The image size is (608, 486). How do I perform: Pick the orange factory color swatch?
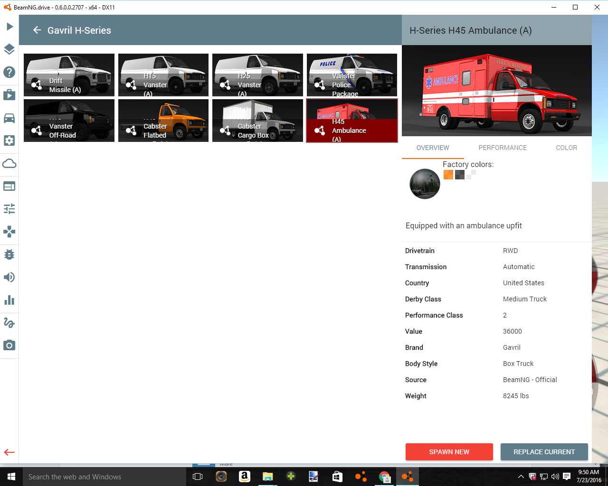pyautogui.click(x=448, y=175)
